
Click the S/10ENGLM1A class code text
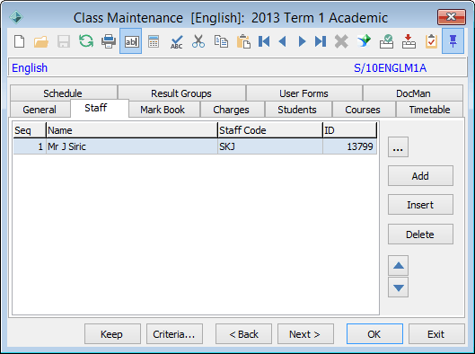[391, 68]
